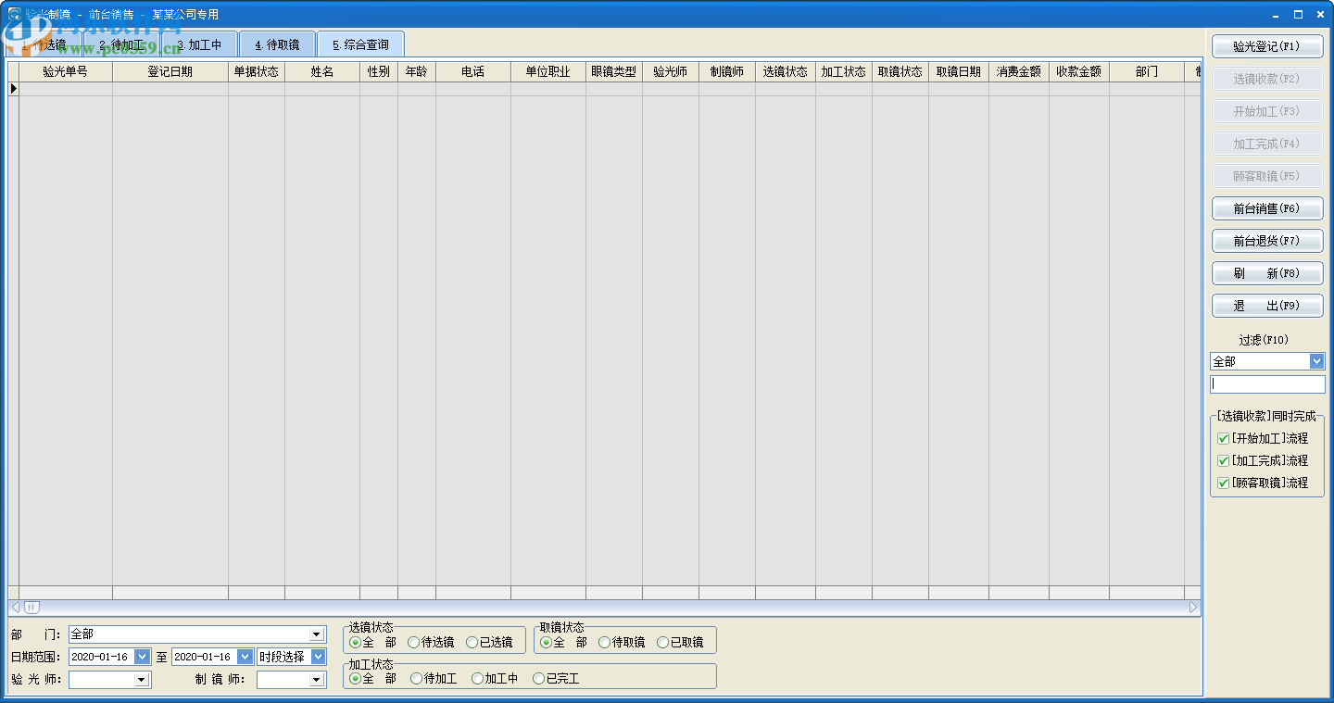Click the 部门 column header
1334x703 pixels.
(1147, 72)
